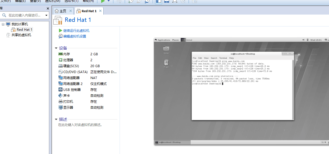This screenshot has height=154, width=329.
Task: Click the Unity mode toolbar icon
Action: [x=183, y=1]
